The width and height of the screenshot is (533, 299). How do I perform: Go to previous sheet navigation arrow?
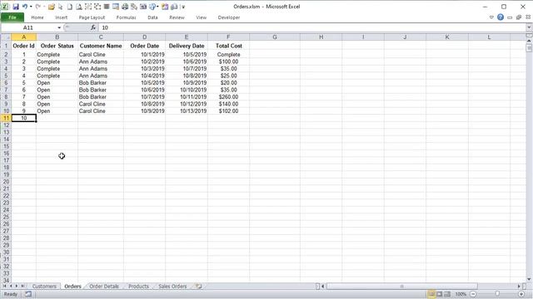(11, 286)
